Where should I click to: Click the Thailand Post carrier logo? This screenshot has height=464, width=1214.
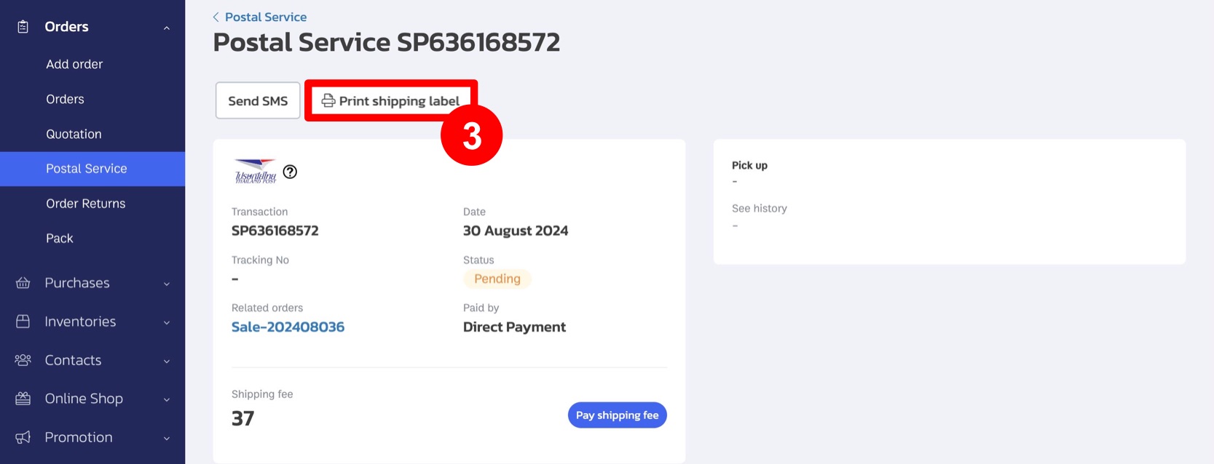tap(256, 171)
